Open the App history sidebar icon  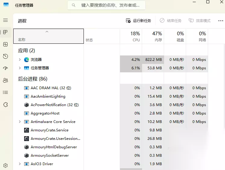coord(5,56)
